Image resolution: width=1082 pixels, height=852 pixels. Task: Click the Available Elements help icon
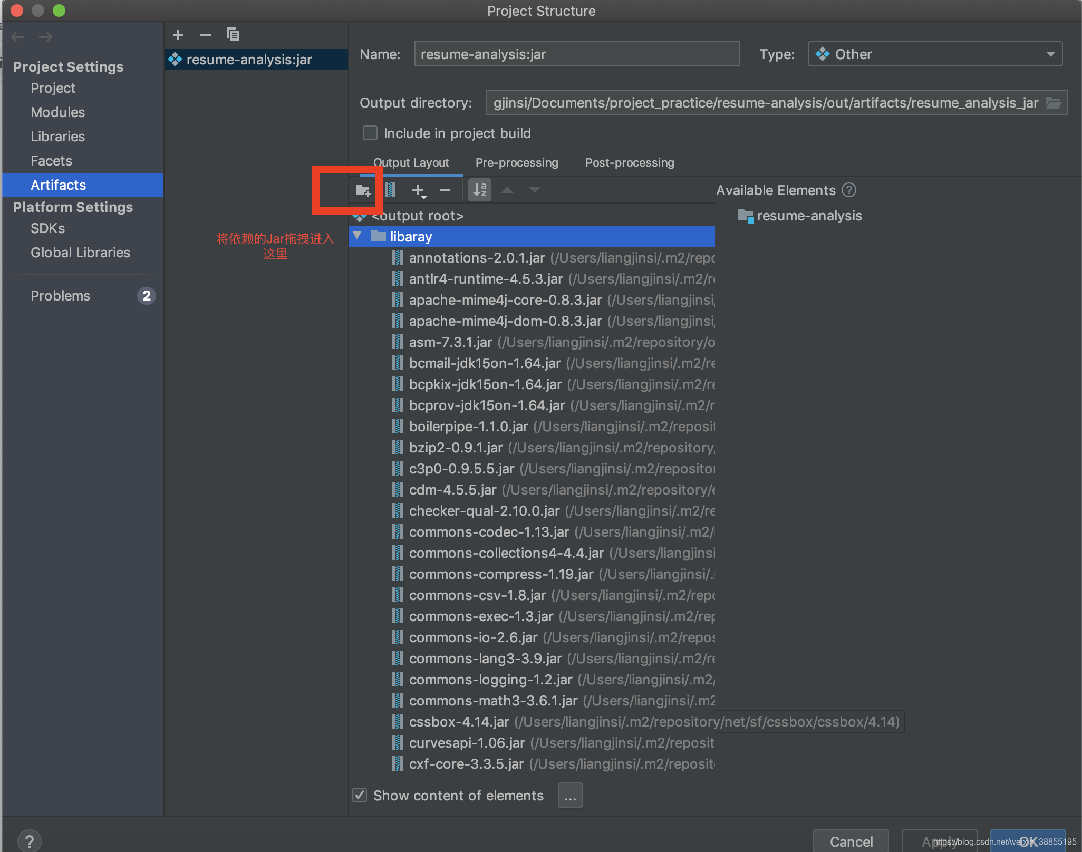(849, 190)
